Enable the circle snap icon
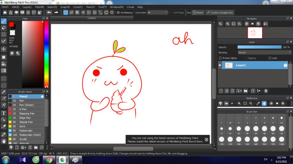This screenshot has width=293, height=164. (x=94, y=13)
